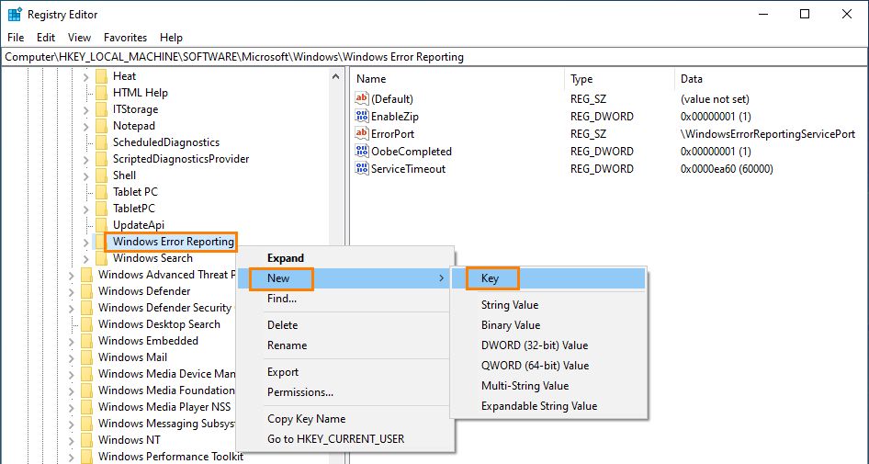Expand the Windows Defender key

pos(71,291)
